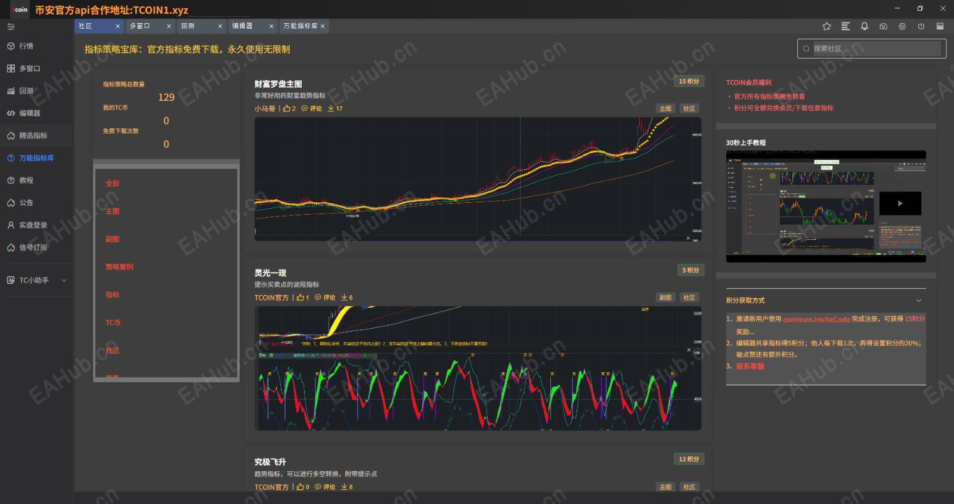Close the 多窗口 tab

169,26
